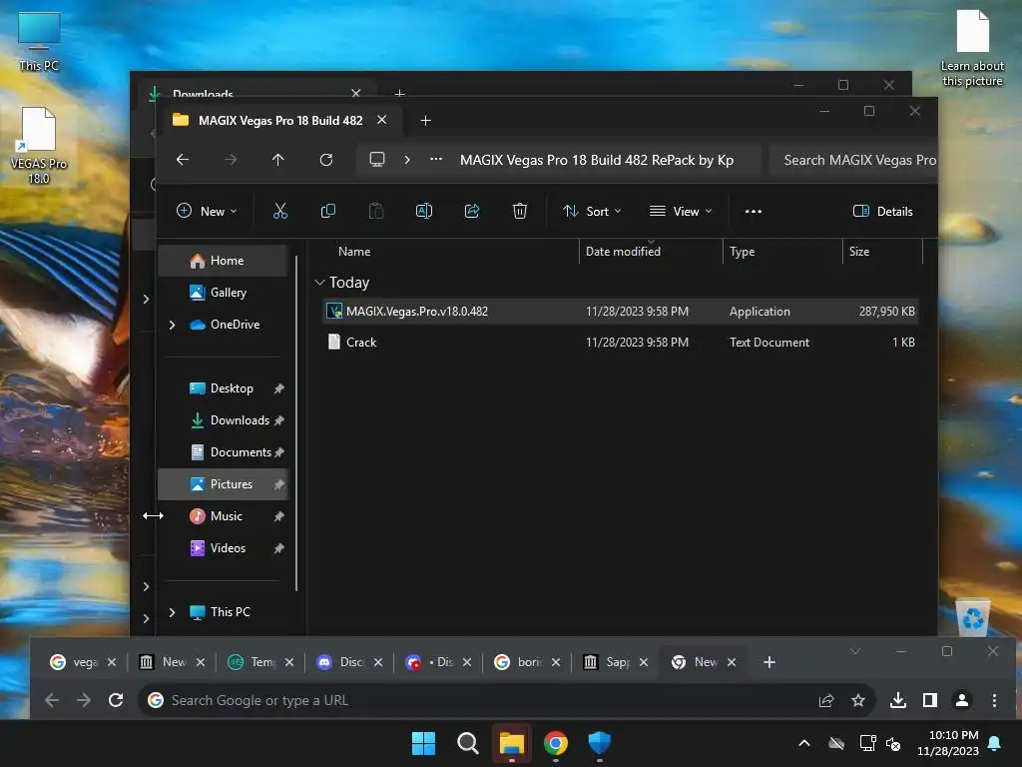This screenshot has height=767, width=1022.
Task: Click the Search MAGIX Vegas Pro box
Action: click(853, 161)
